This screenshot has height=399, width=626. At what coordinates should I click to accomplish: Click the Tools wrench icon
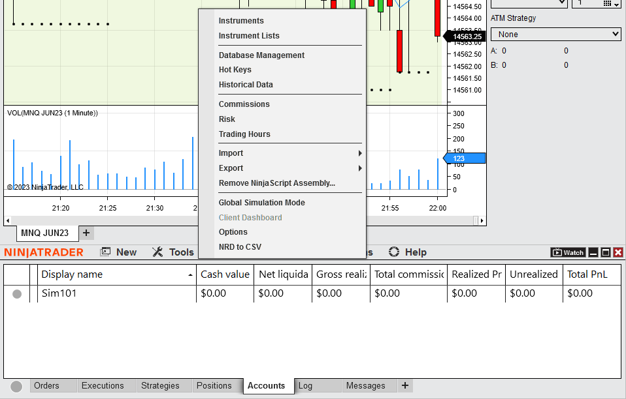(x=157, y=252)
